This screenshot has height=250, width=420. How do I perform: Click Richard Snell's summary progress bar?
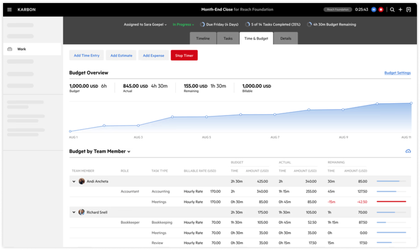click(391, 212)
